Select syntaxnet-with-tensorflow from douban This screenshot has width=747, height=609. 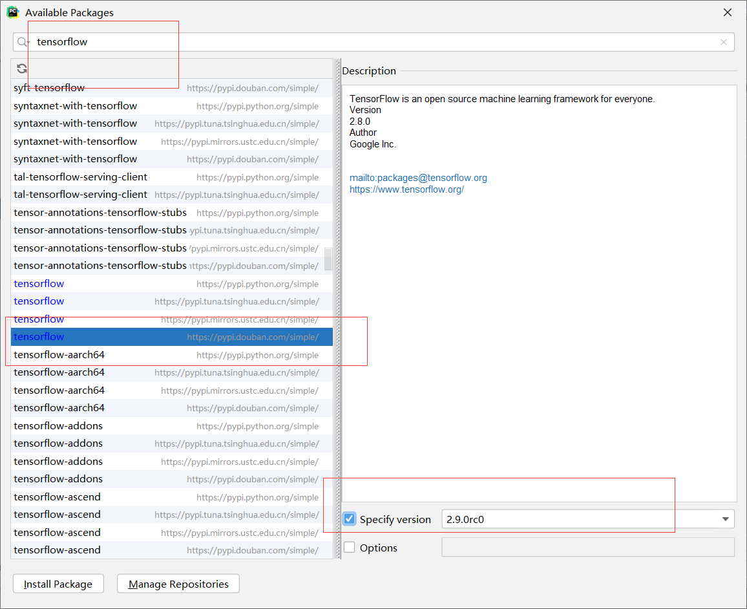171,159
